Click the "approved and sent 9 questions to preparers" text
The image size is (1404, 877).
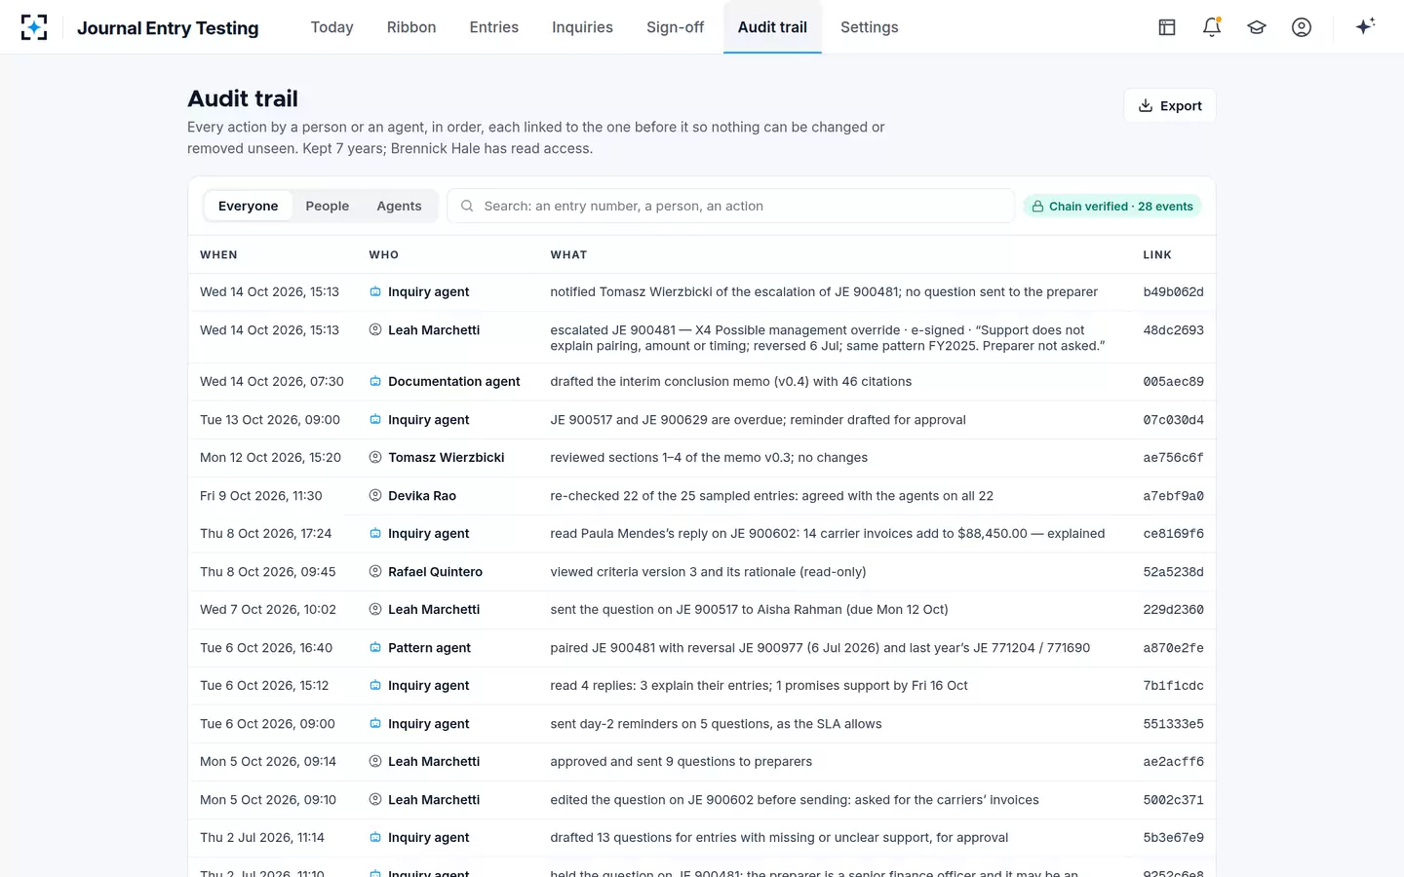point(681,762)
